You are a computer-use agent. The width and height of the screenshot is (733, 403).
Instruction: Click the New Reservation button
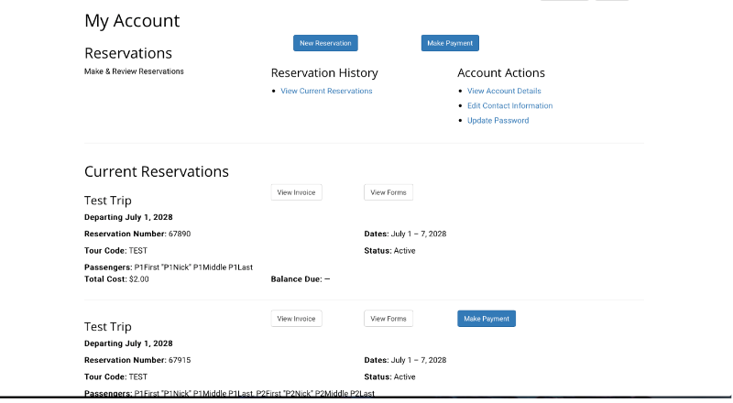[325, 43]
